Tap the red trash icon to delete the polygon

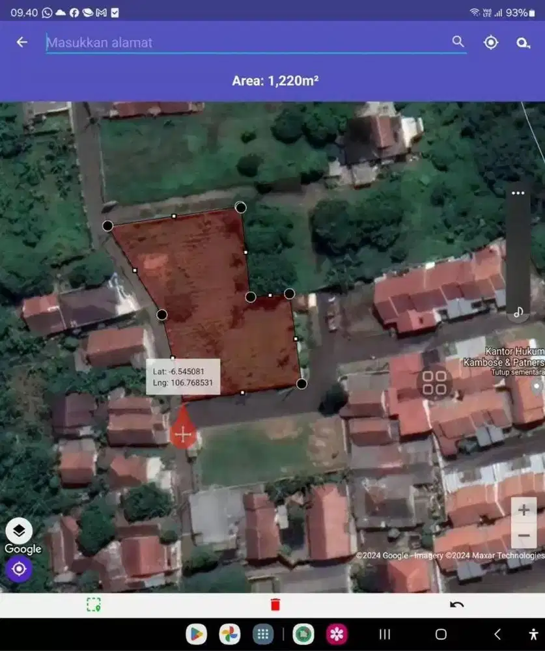coord(274,603)
